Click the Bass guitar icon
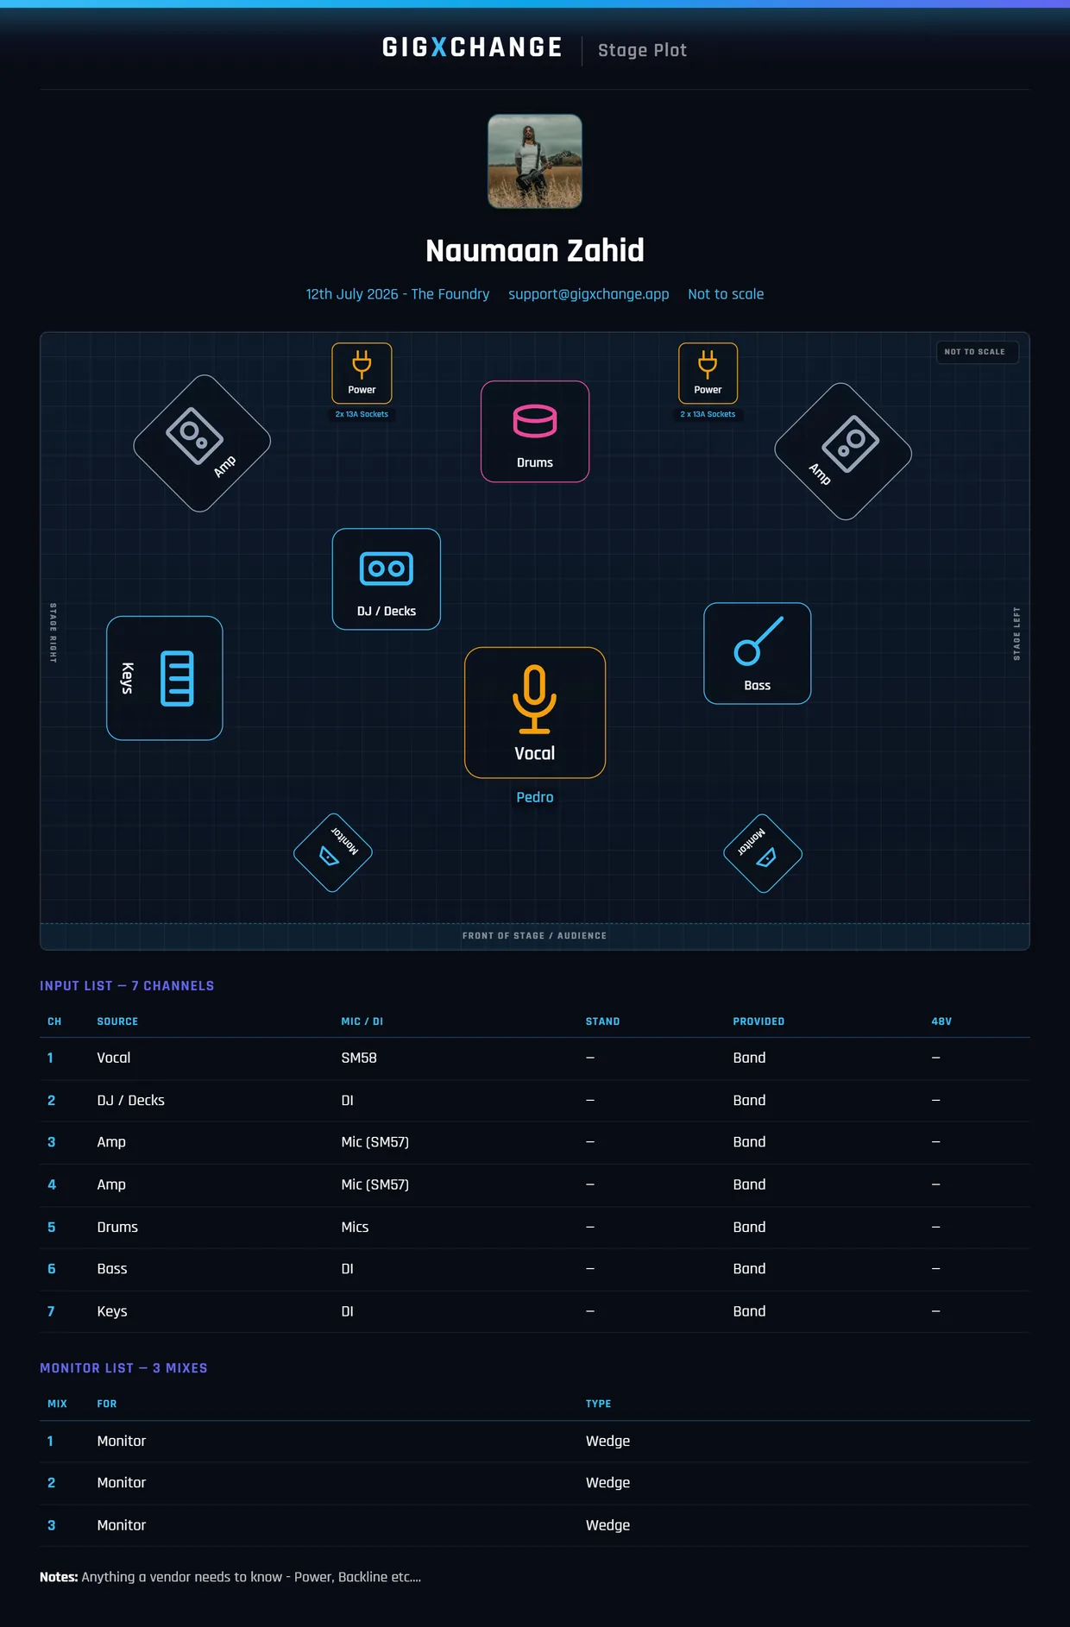This screenshot has width=1070, height=1627. (758, 653)
